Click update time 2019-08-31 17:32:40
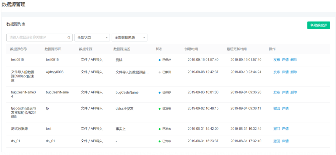The image size is (336, 155). [x=246, y=141]
